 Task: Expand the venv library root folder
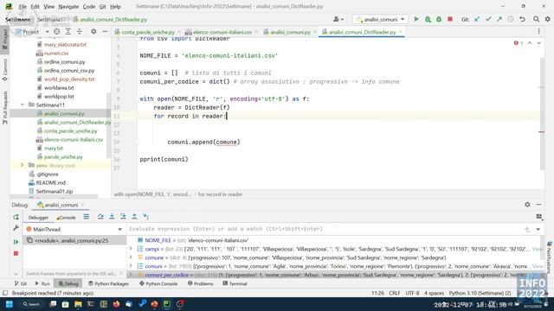click(x=23, y=165)
